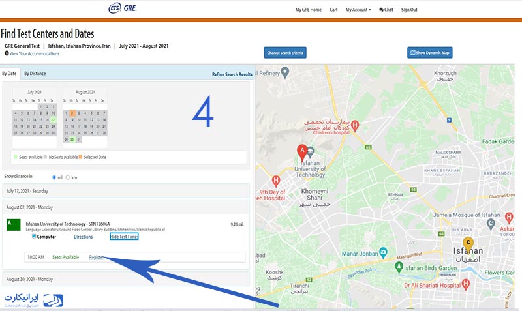Open My GRE Home in top menu

point(308,10)
